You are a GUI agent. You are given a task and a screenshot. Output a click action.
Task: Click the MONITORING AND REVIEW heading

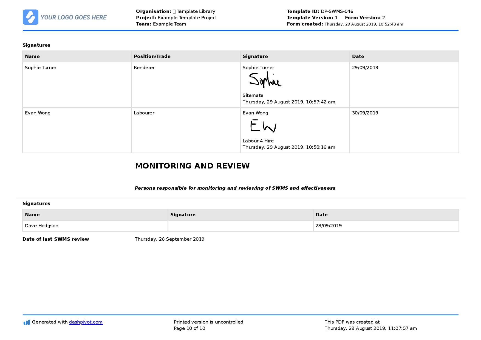pyautogui.click(x=192, y=166)
